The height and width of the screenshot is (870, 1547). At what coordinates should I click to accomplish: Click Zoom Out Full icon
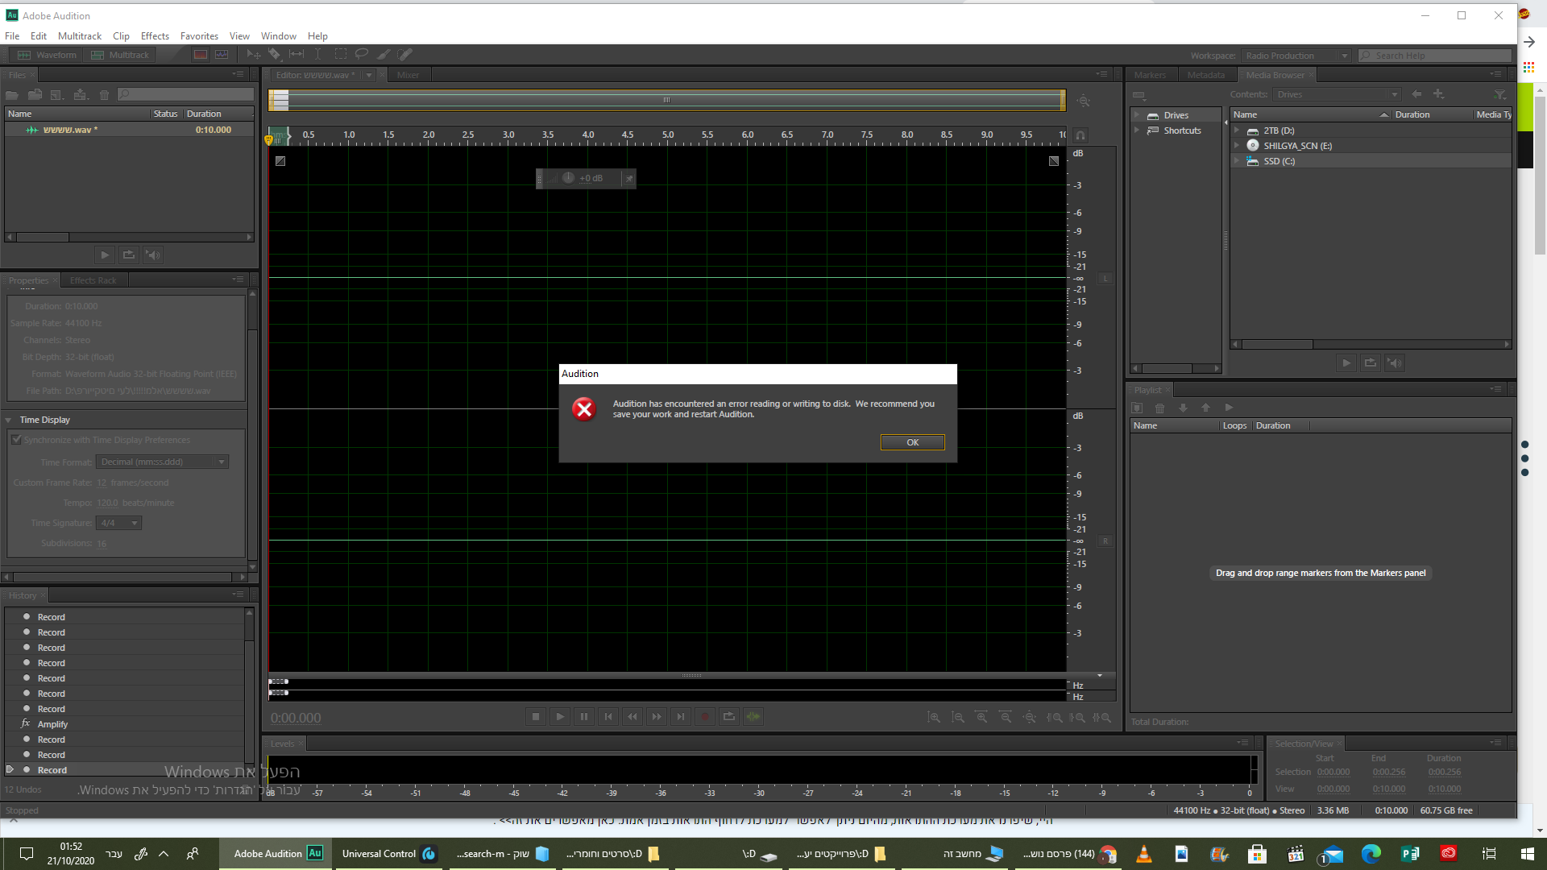point(1030,717)
